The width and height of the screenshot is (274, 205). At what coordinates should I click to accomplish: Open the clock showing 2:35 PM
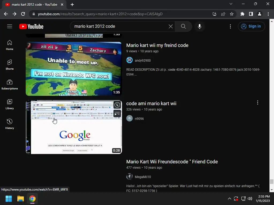click(263, 199)
